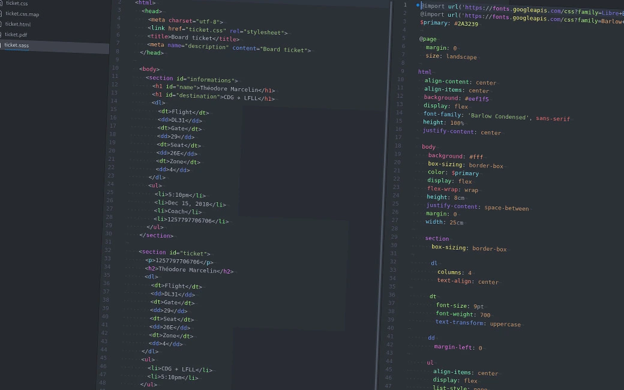Viewport: 624px width, 390px height.
Task: Click the text-transform: uppercase declaration
Action: pyautogui.click(x=478, y=323)
